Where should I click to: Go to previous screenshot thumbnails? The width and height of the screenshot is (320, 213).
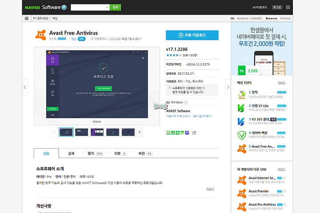click(x=55, y=132)
